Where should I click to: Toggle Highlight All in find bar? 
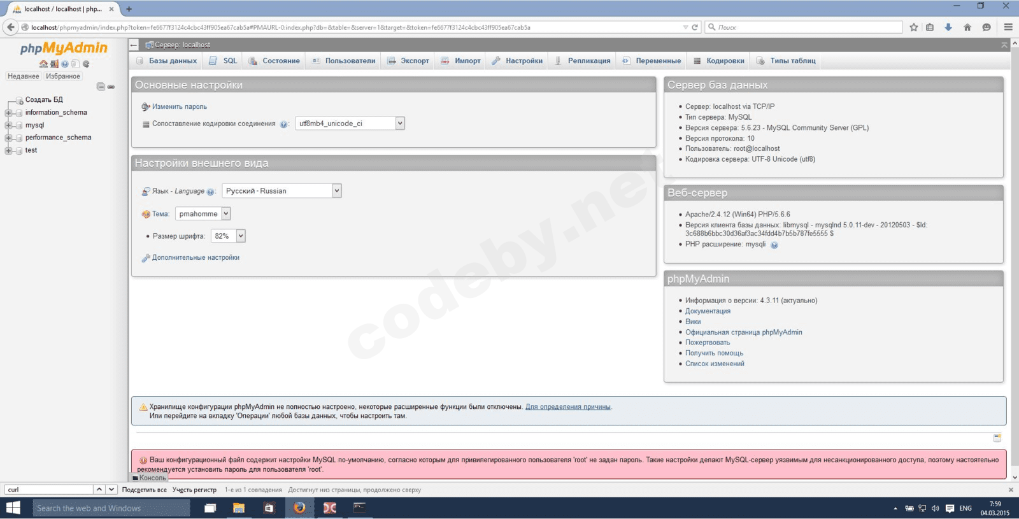click(x=145, y=490)
